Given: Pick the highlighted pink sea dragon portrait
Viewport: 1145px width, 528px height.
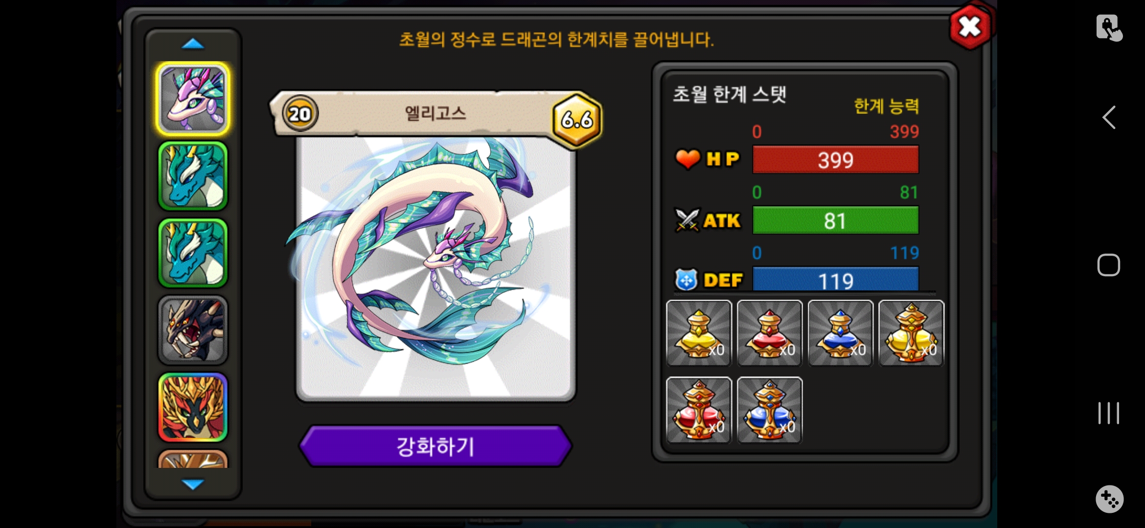Looking at the screenshot, I should tap(193, 99).
